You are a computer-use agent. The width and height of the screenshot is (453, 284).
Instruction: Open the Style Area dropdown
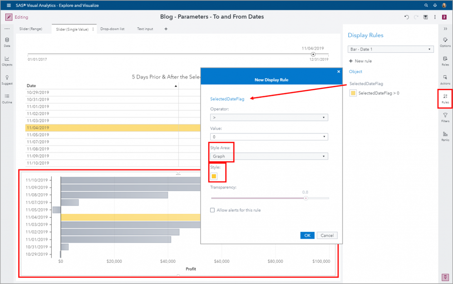click(269, 156)
